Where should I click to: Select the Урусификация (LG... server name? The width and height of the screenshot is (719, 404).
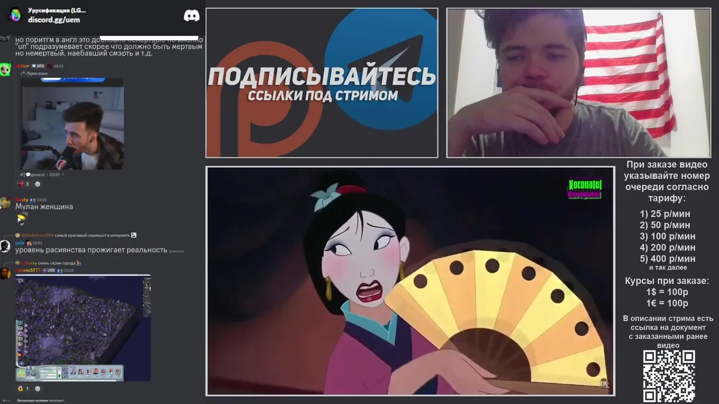tap(57, 10)
